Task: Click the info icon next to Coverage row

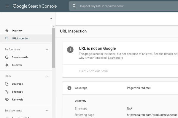Action: pos(69,88)
